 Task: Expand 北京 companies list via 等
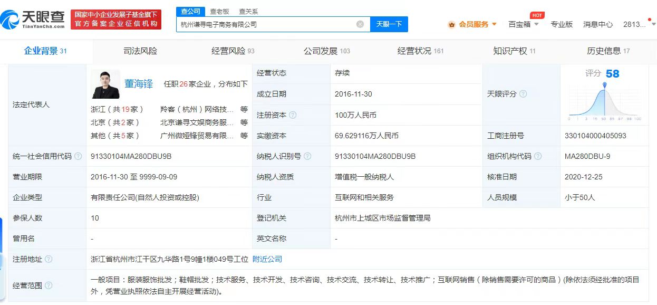(244, 122)
